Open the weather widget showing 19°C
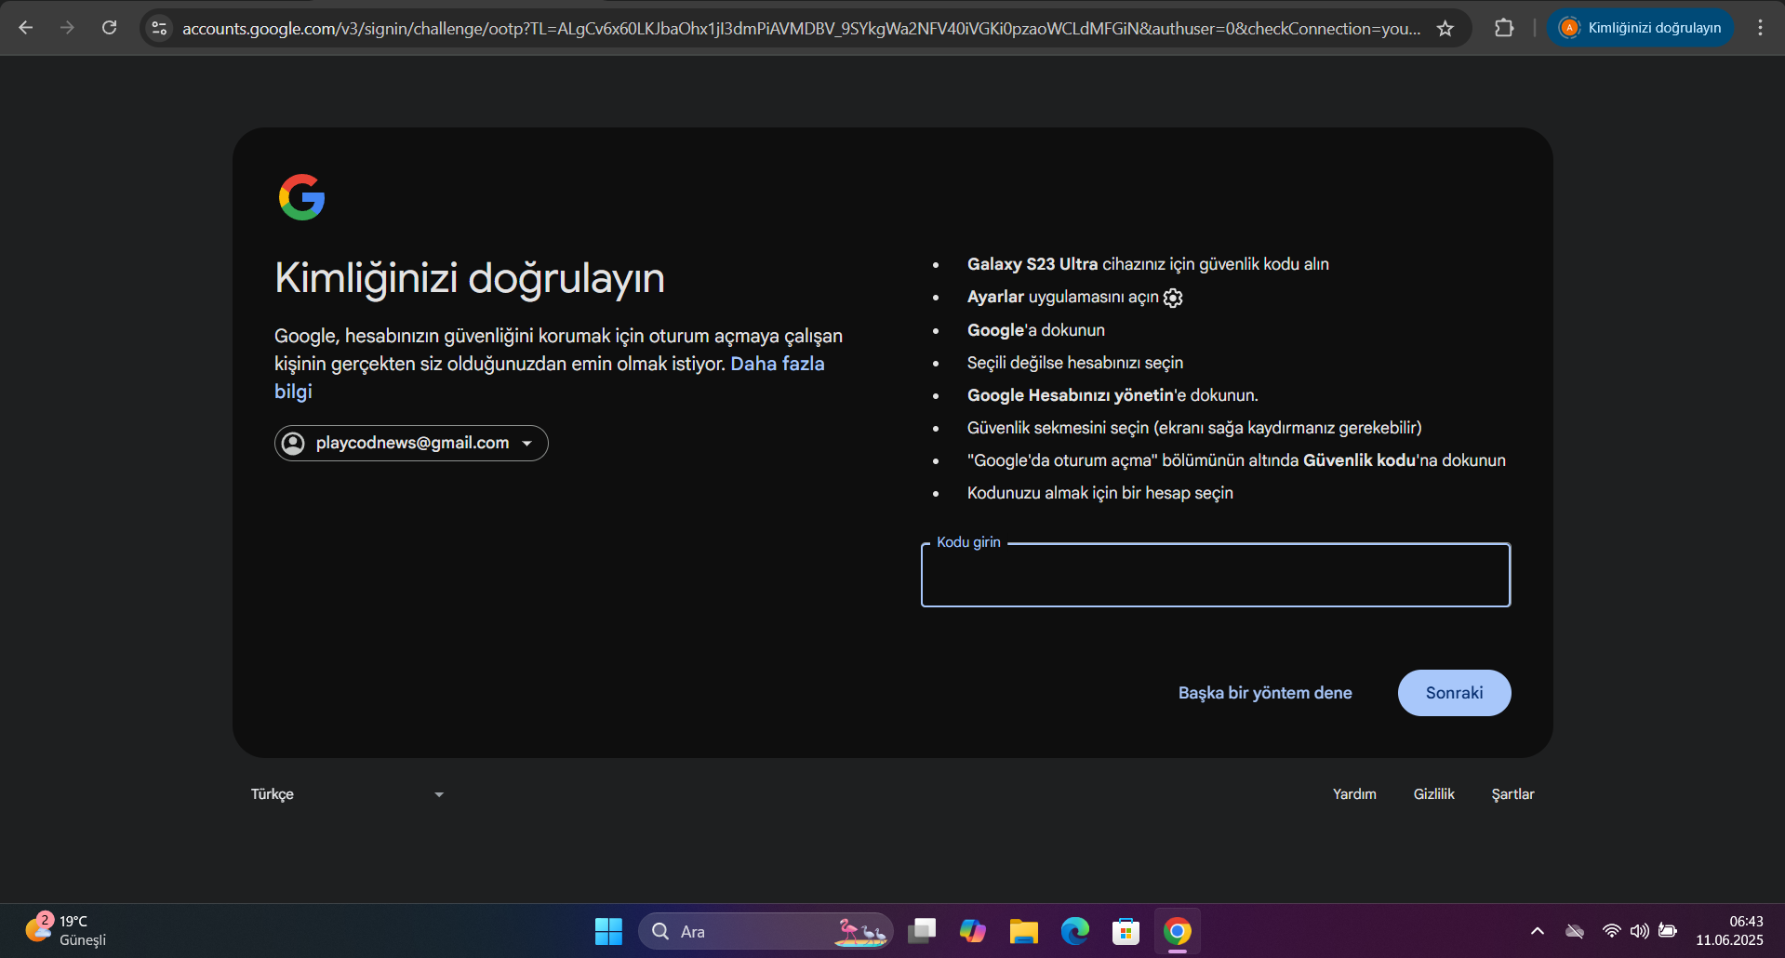Viewport: 1785px width, 958px height. click(x=66, y=930)
